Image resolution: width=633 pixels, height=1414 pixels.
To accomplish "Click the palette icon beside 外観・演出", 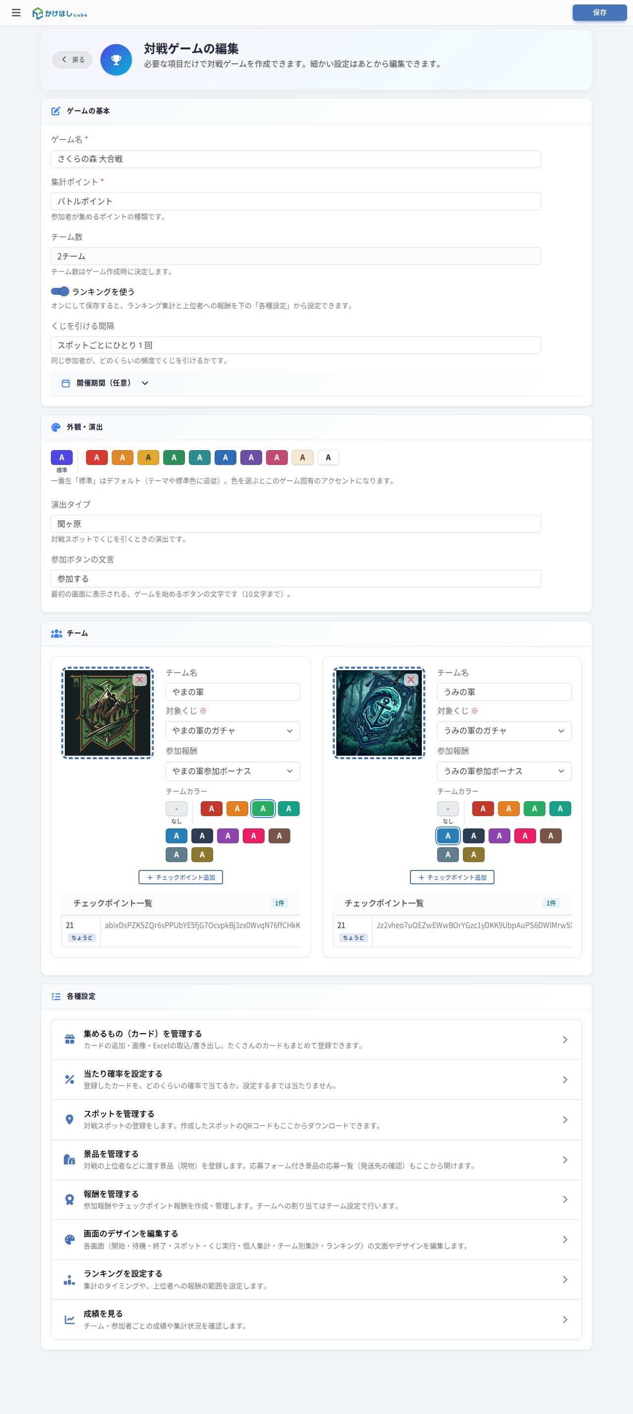I will click(55, 427).
